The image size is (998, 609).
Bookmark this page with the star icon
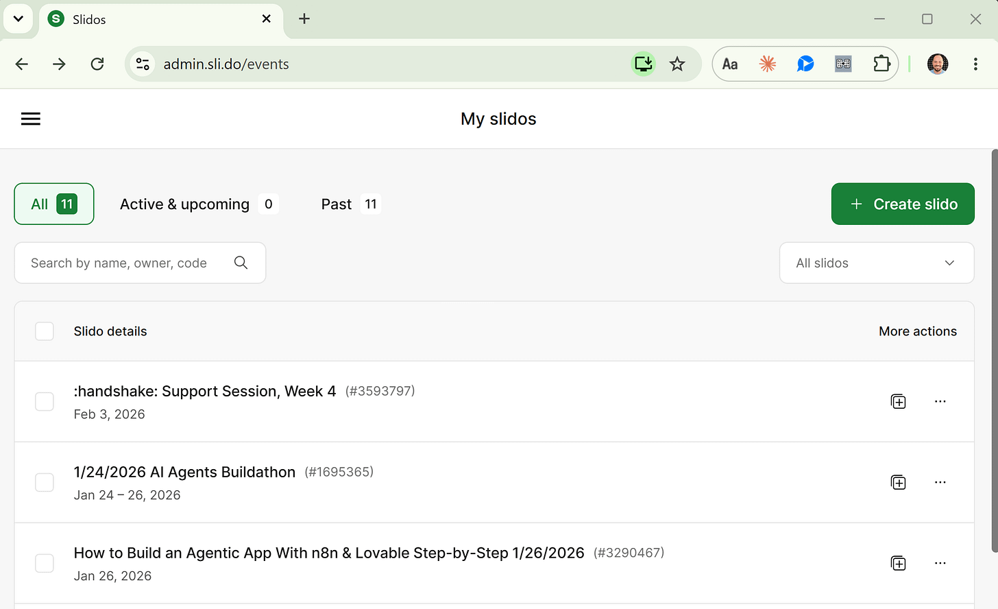[x=677, y=64]
